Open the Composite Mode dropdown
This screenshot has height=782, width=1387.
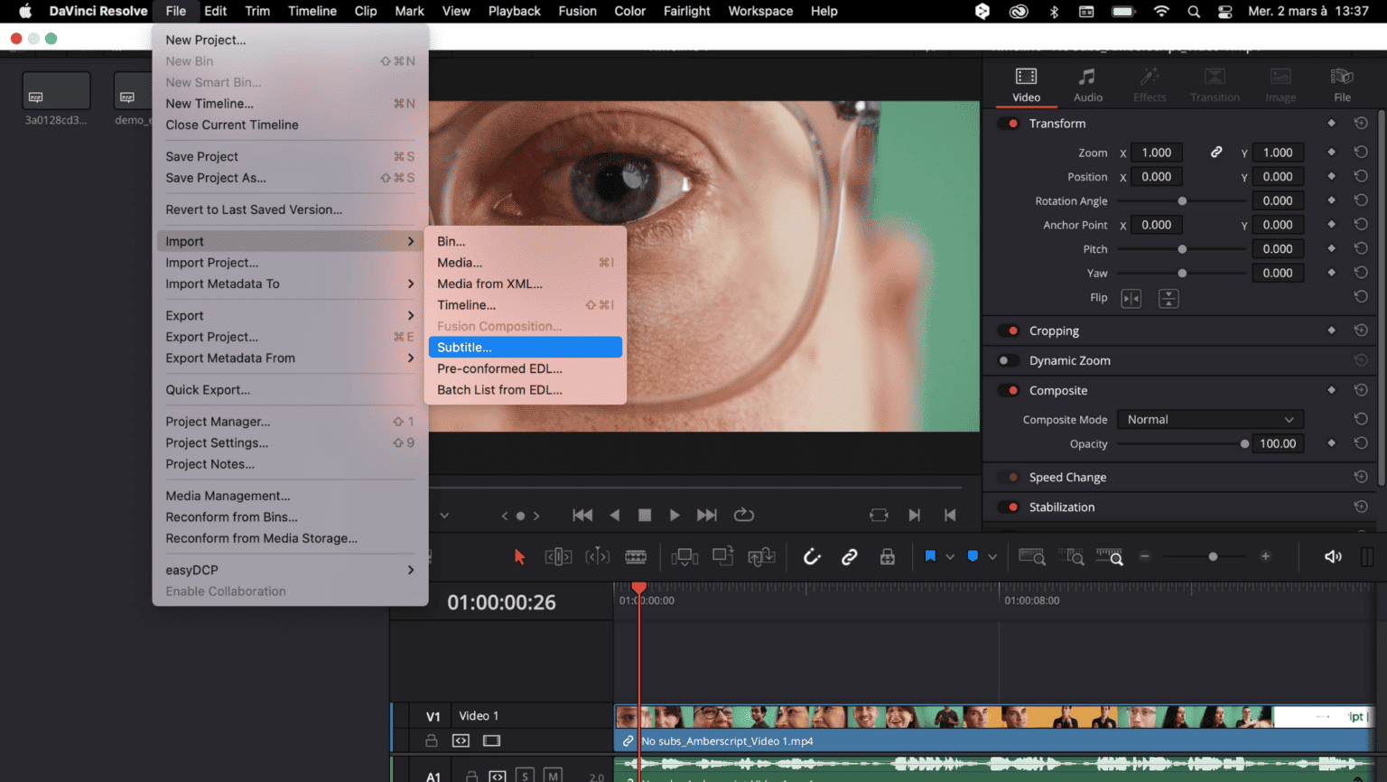click(1210, 419)
